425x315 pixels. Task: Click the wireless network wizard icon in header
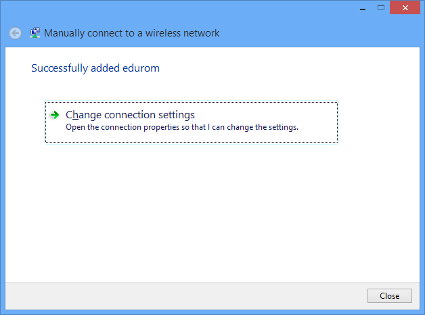(35, 32)
